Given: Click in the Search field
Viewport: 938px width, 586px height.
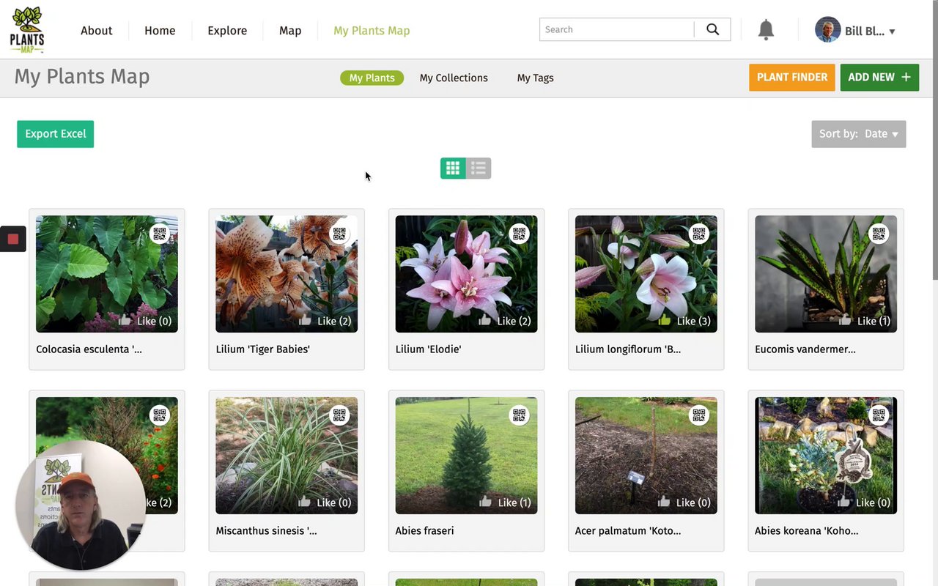Looking at the screenshot, I should pyautogui.click(x=616, y=29).
